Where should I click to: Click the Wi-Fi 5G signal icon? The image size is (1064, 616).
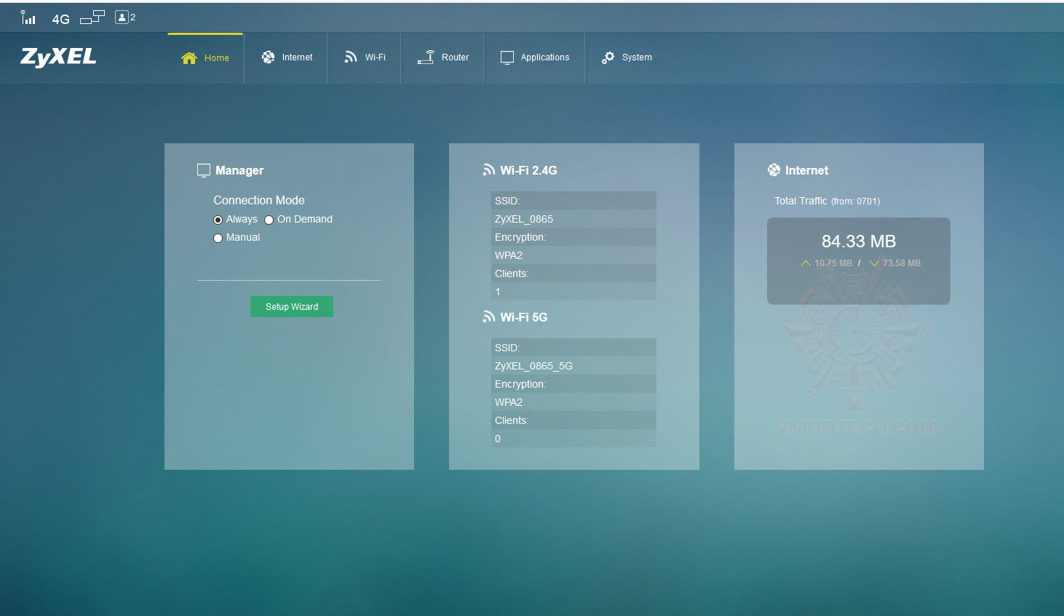(x=489, y=317)
